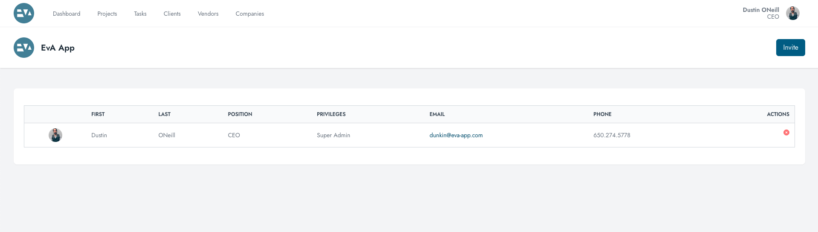Open the Clients page
Viewport: 818px width, 232px height.
click(x=172, y=14)
